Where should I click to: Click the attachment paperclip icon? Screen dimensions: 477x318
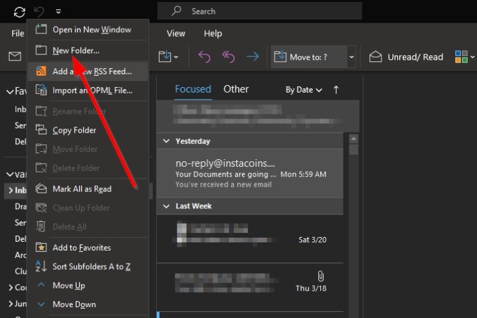coord(321,276)
